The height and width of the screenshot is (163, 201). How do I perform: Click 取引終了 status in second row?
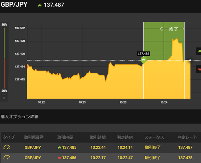click(153, 158)
